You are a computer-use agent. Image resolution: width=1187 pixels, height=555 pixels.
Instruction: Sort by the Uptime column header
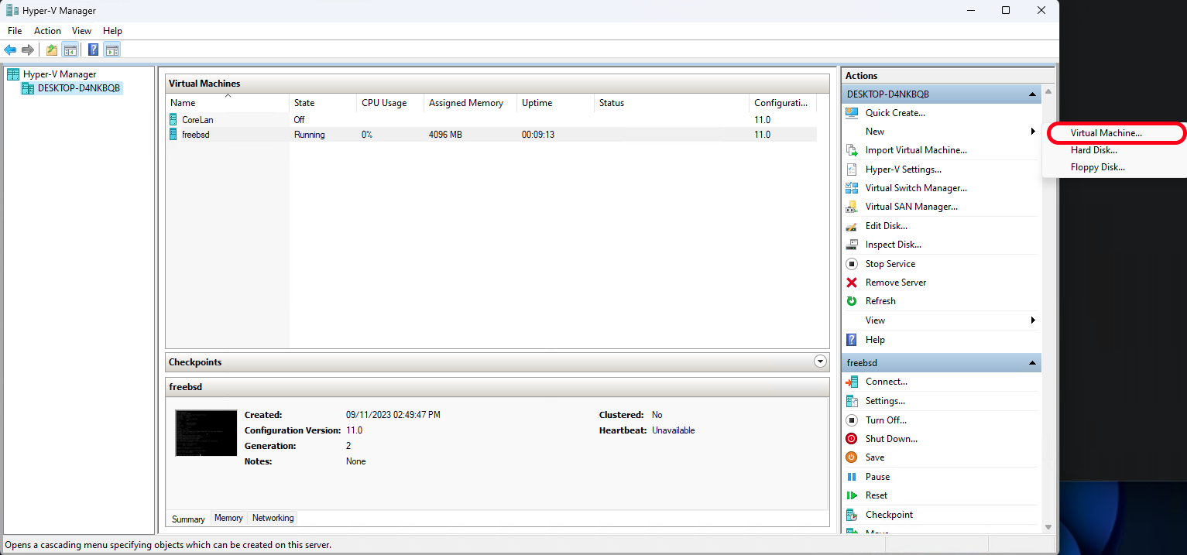coord(555,102)
